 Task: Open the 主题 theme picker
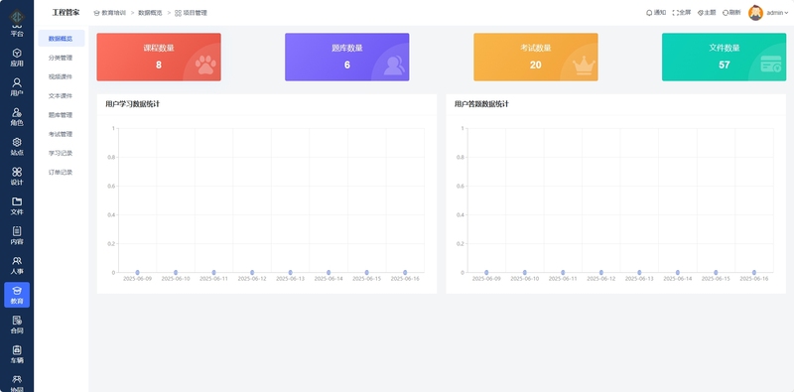pos(707,13)
